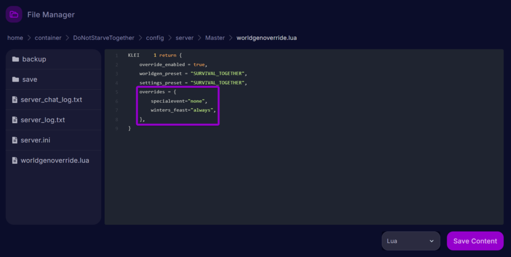Click the save folder icon

point(15,80)
